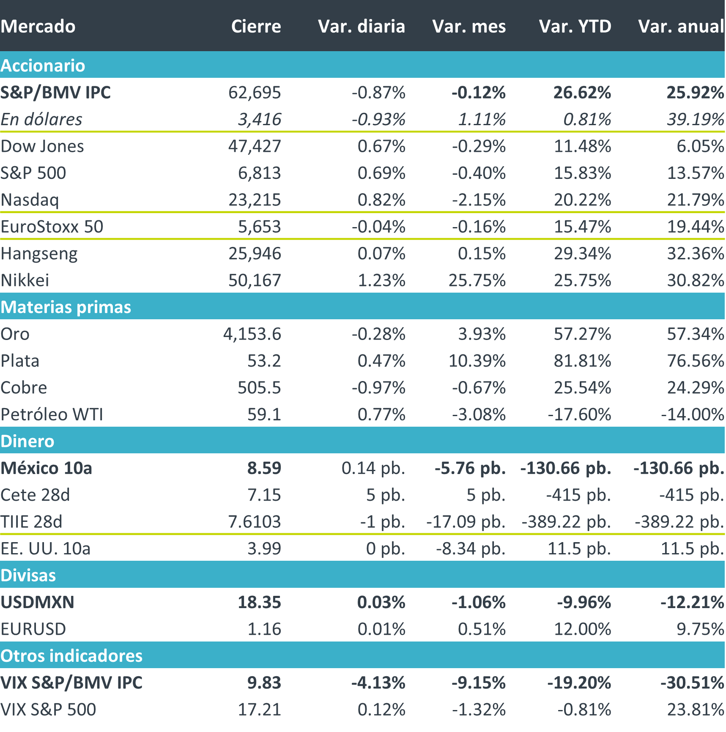The height and width of the screenshot is (732, 726).
Task: Click the EURUSD row label
Action: coord(33,629)
